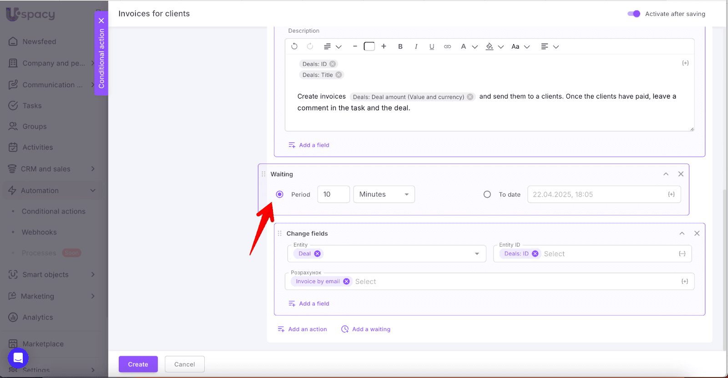This screenshot has width=728, height=378.
Task: Close the Waiting block
Action: [681, 174]
